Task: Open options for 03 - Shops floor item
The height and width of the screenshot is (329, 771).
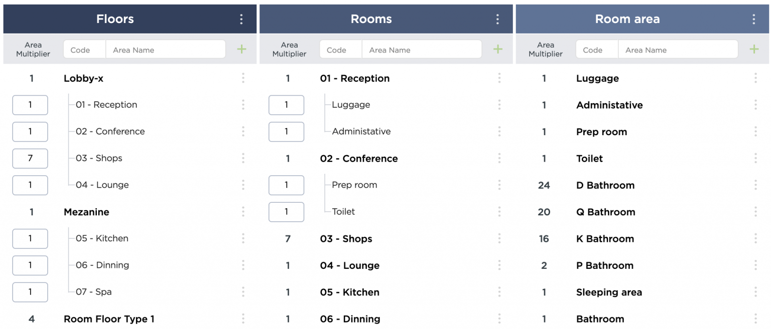Action: [243, 158]
